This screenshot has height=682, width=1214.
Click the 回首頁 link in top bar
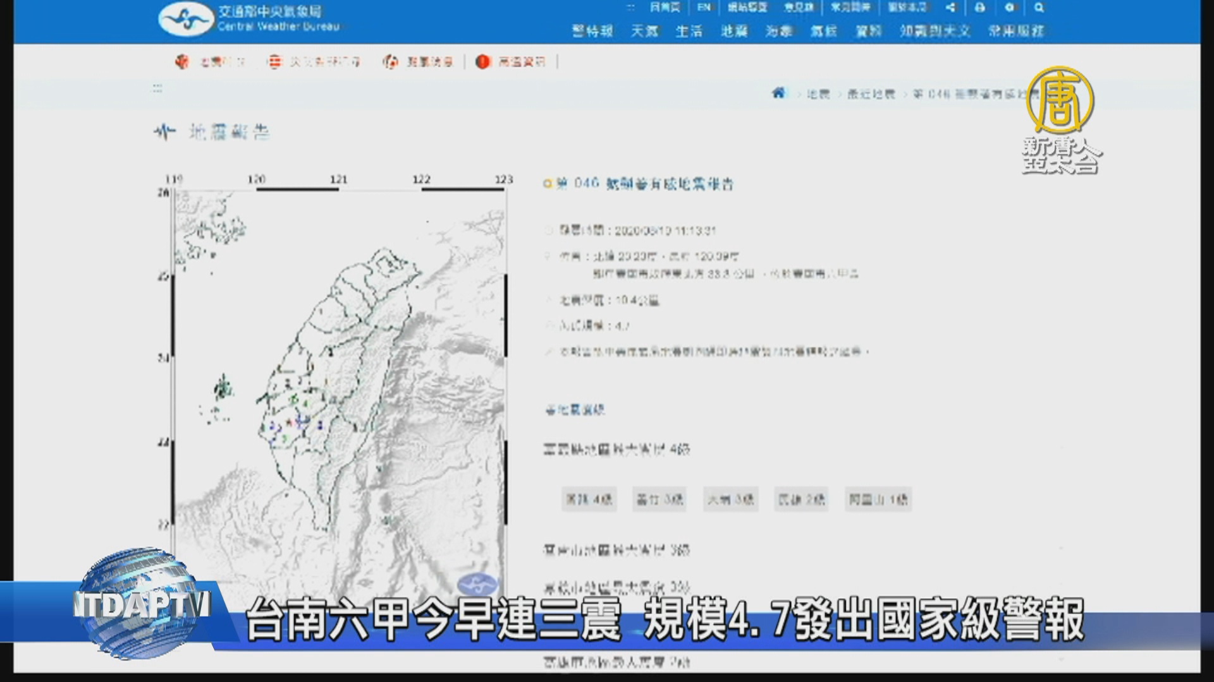(665, 8)
